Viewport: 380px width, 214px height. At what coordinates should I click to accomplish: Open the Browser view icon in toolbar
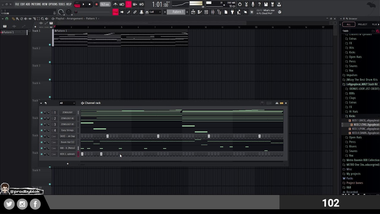pyautogui.click(x=219, y=12)
